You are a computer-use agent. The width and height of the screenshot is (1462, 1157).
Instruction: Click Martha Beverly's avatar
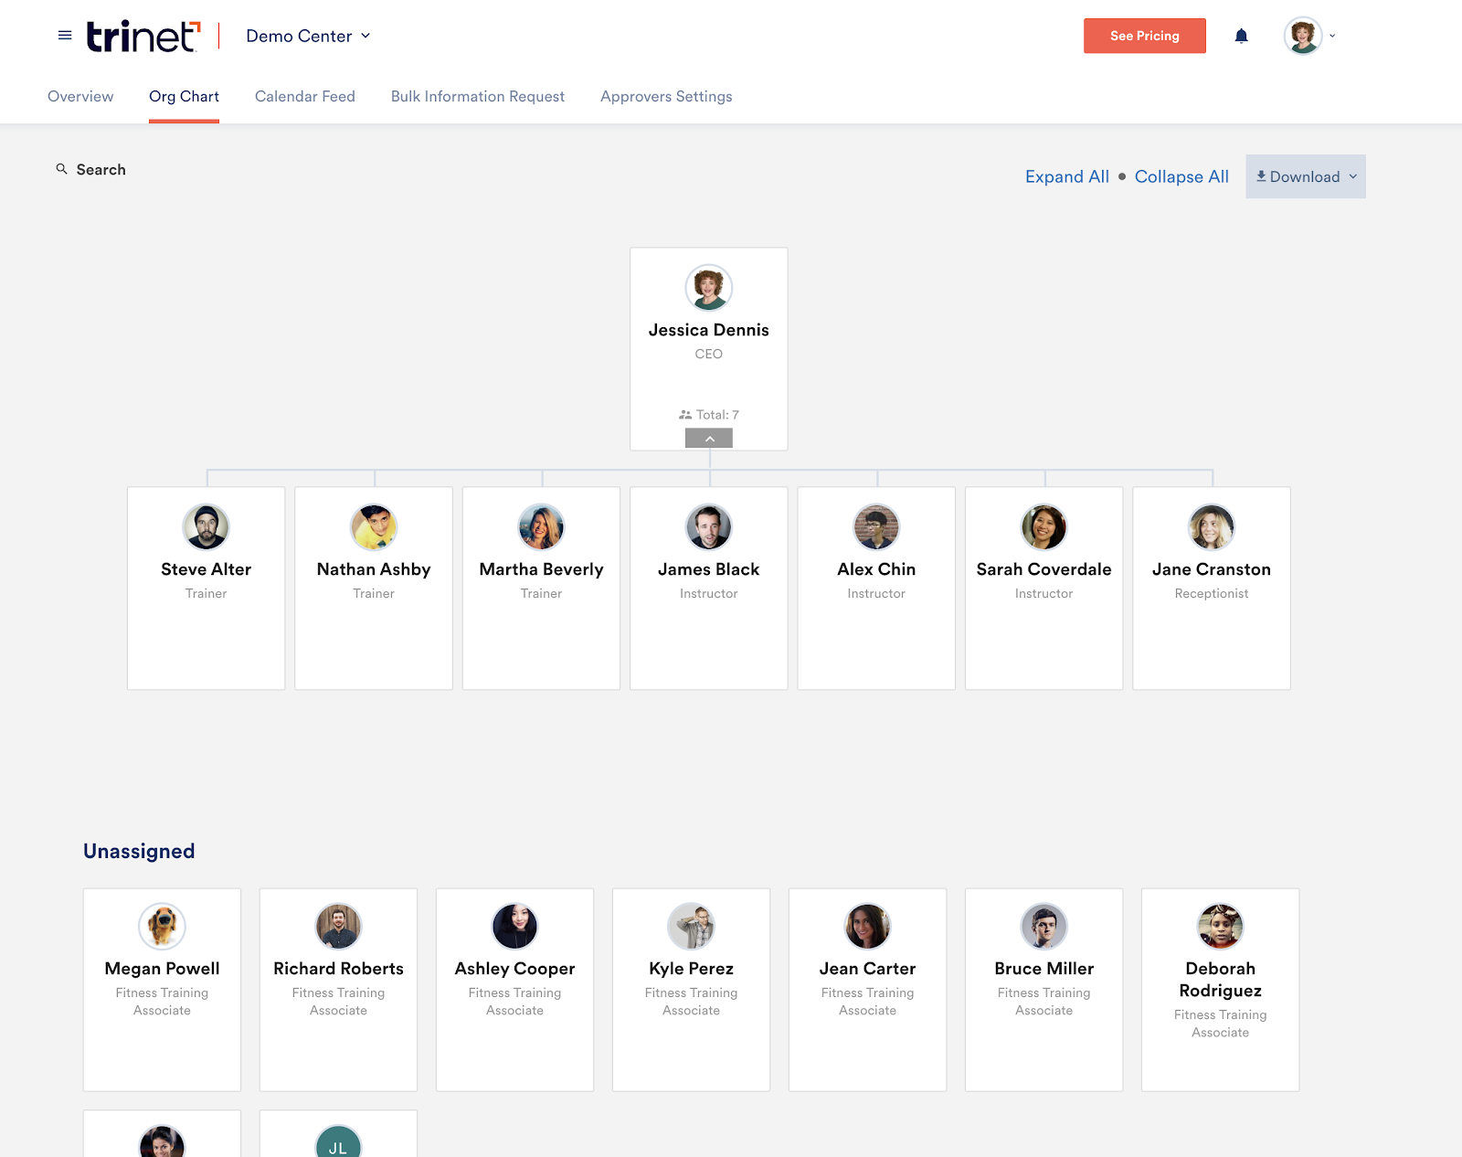pos(542,527)
